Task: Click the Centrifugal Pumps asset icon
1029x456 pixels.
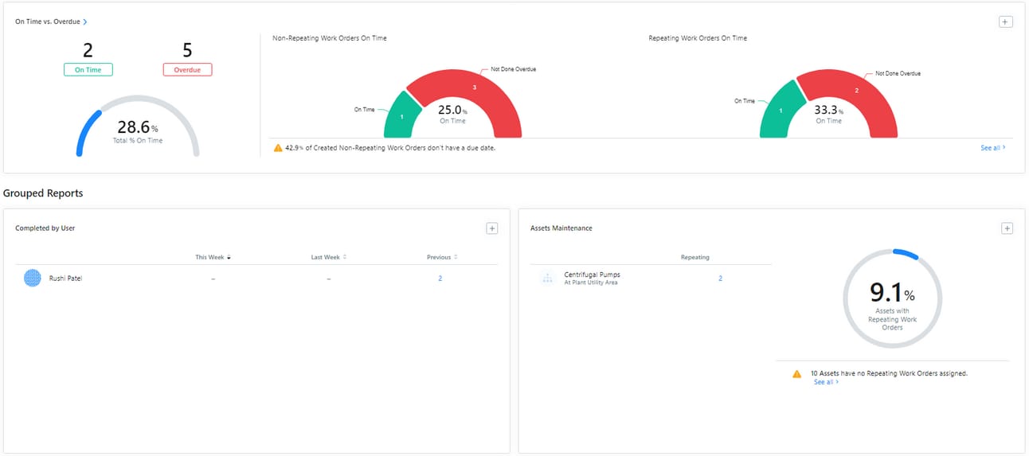Action: [x=547, y=278]
